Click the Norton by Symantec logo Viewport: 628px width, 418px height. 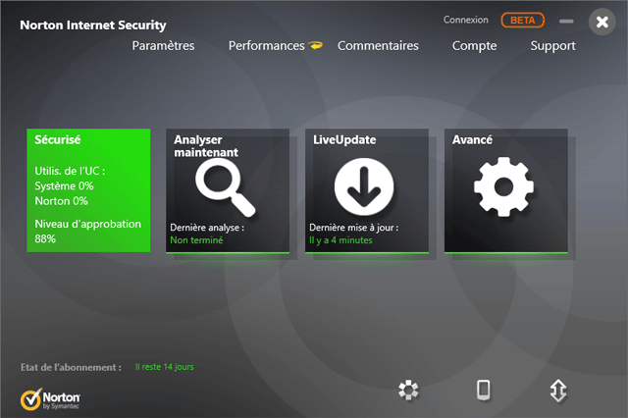pyautogui.click(x=51, y=399)
